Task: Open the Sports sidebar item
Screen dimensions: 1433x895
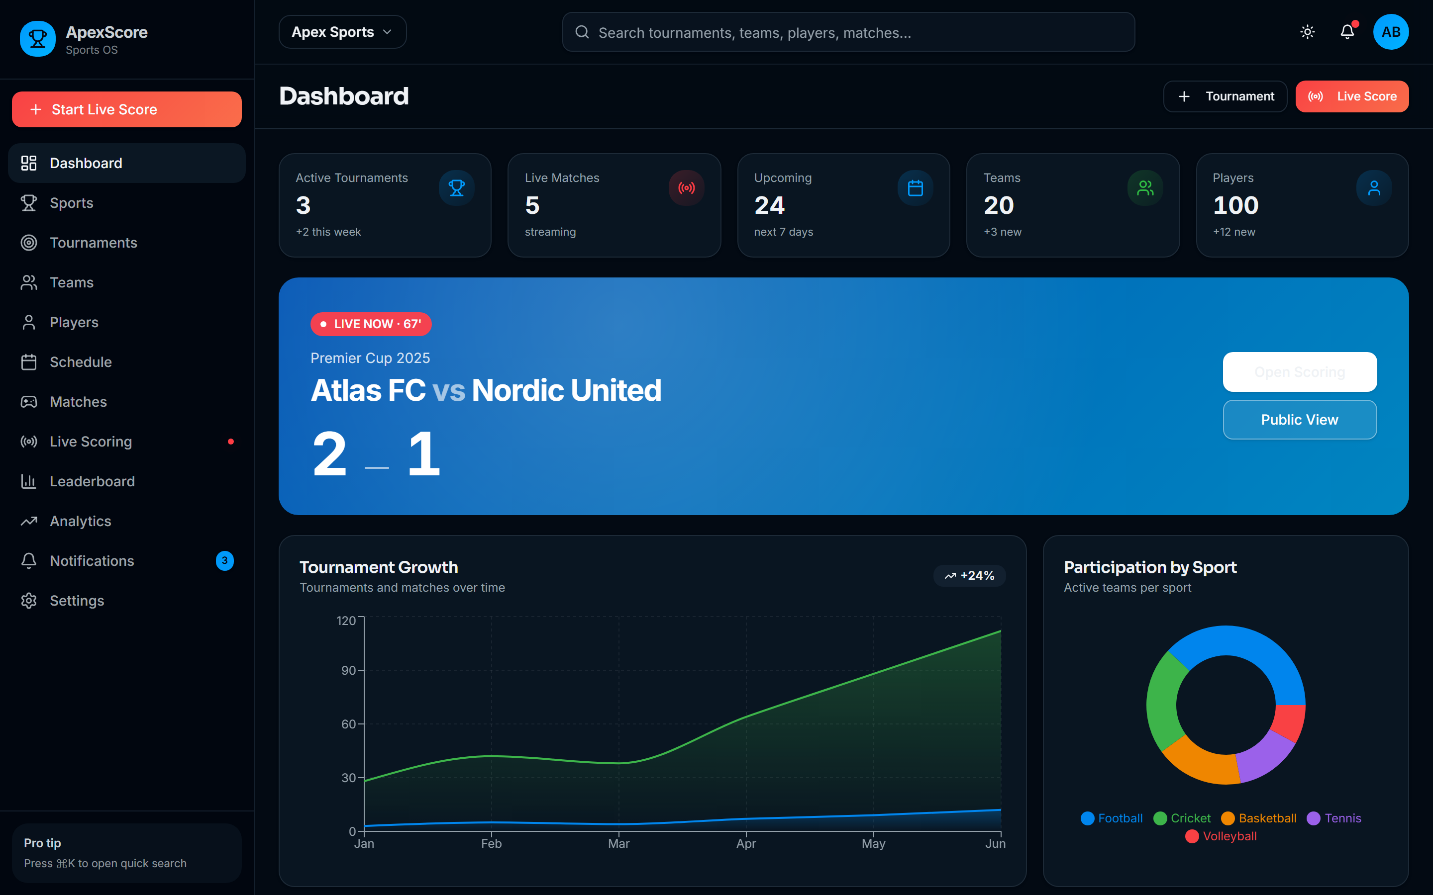Action: point(127,203)
